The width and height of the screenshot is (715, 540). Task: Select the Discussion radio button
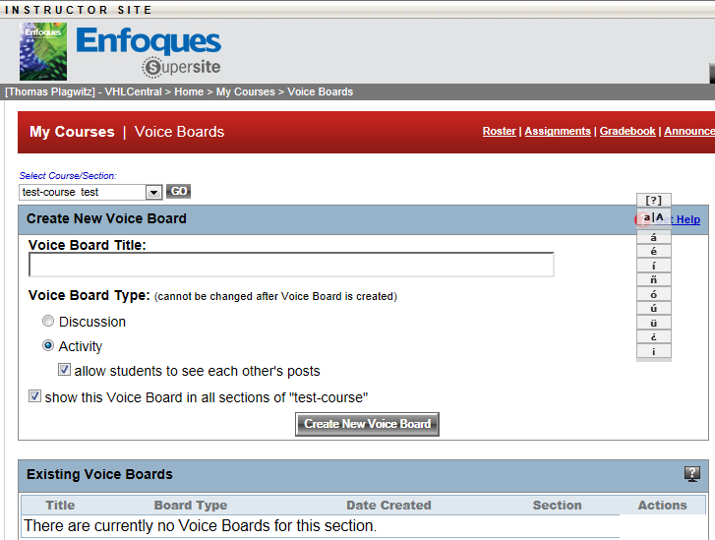(x=48, y=322)
